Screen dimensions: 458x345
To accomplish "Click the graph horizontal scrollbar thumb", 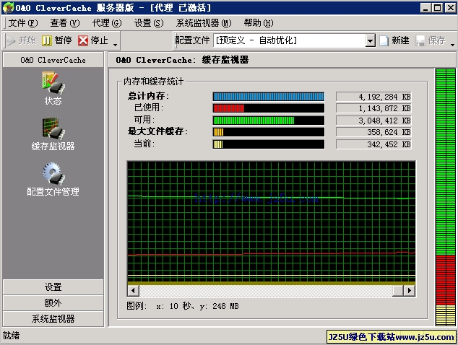I will tap(398, 290).
